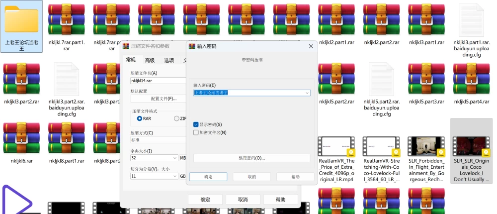
Task: Click 取消 in the 输入密码 dialog
Action: [251, 177]
